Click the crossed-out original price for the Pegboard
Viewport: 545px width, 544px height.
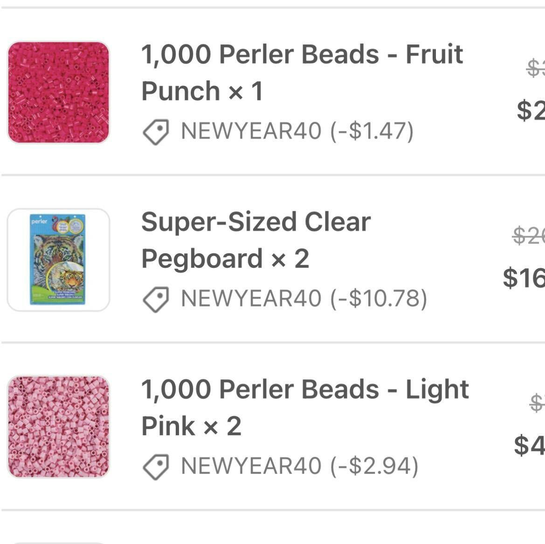(529, 236)
